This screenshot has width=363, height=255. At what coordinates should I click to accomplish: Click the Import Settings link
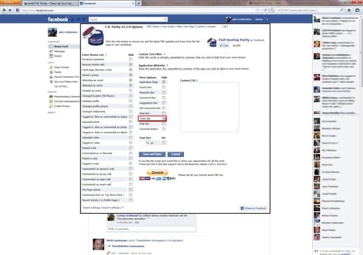click(111, 208)
